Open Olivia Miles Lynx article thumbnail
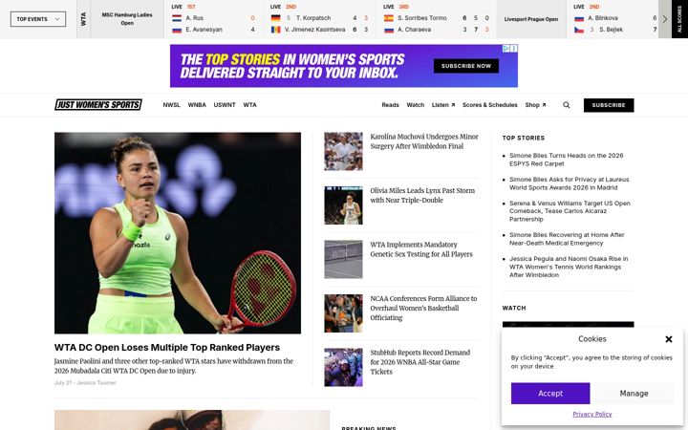The width and height of the screenshot is (688, 430). 344,205
